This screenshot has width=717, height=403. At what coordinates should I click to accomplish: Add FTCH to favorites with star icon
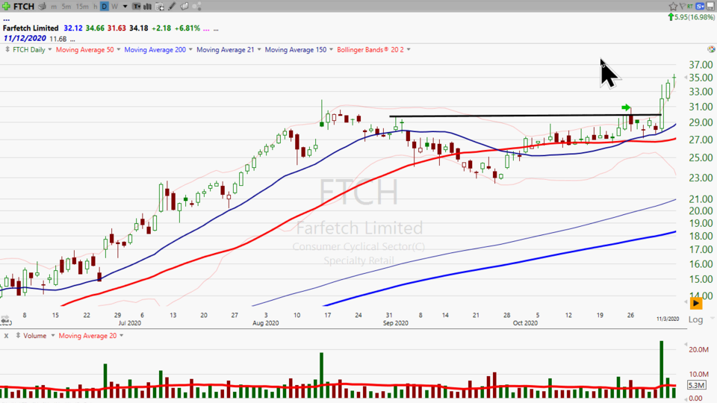673,6
